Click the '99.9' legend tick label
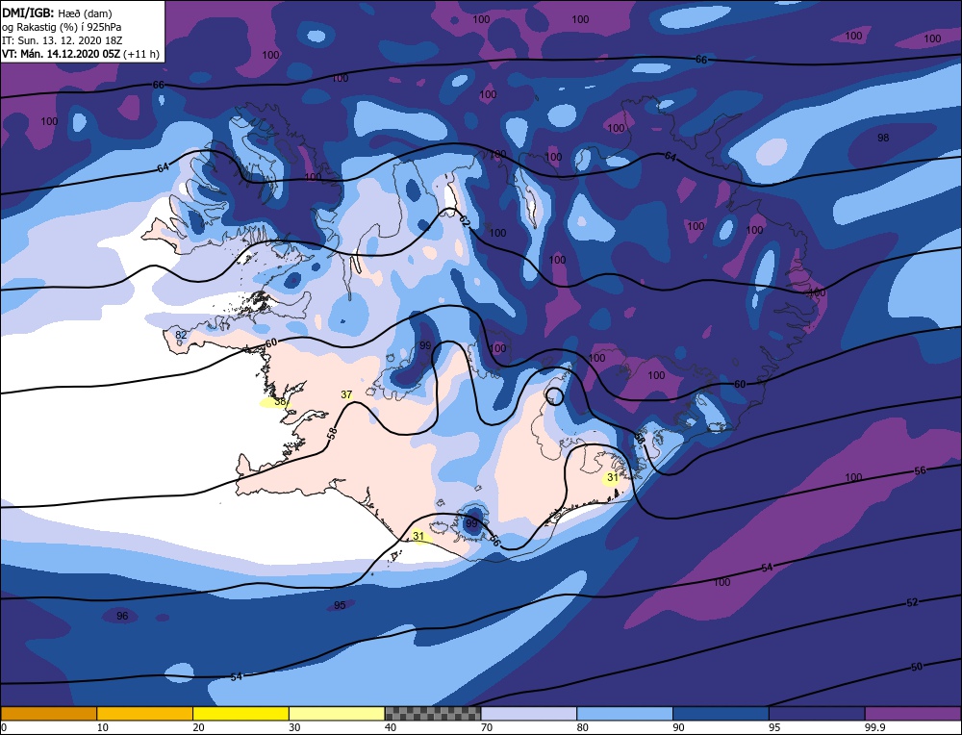This screenshot has width=962, height=735. 873,727
